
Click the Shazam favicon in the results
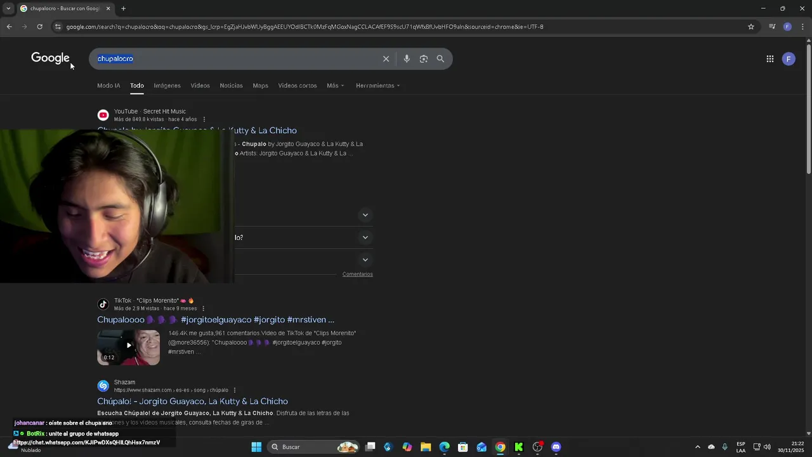tap(103, 386)
